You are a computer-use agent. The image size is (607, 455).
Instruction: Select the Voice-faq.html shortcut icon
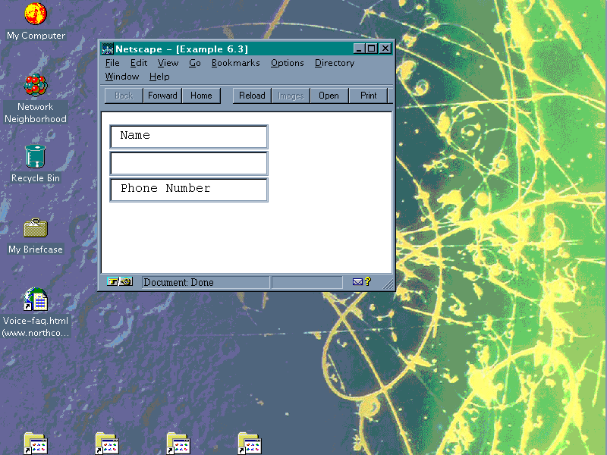(36, 300)
